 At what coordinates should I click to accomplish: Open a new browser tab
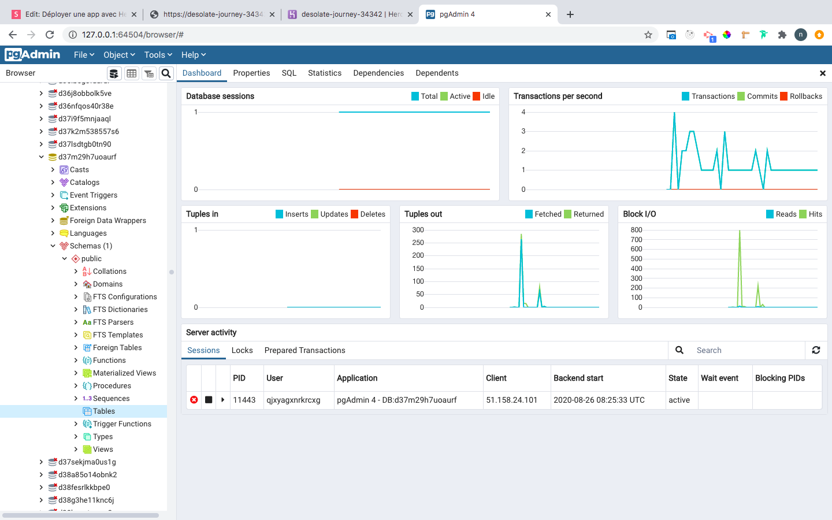570,14
